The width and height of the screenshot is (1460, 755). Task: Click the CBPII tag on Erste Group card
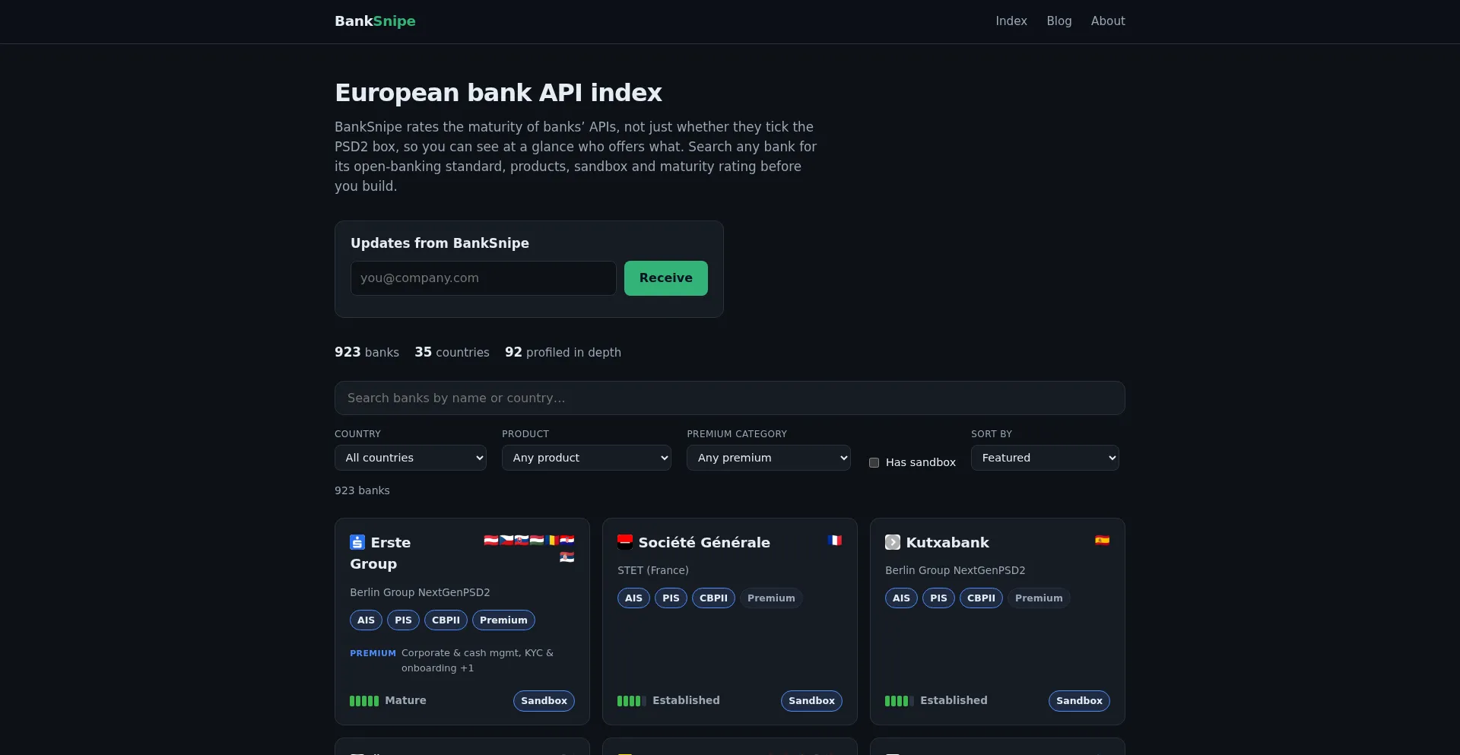(446, 620)
